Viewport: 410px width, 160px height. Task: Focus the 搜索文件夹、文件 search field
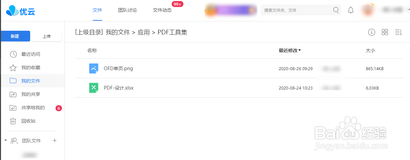coord(296,10)
